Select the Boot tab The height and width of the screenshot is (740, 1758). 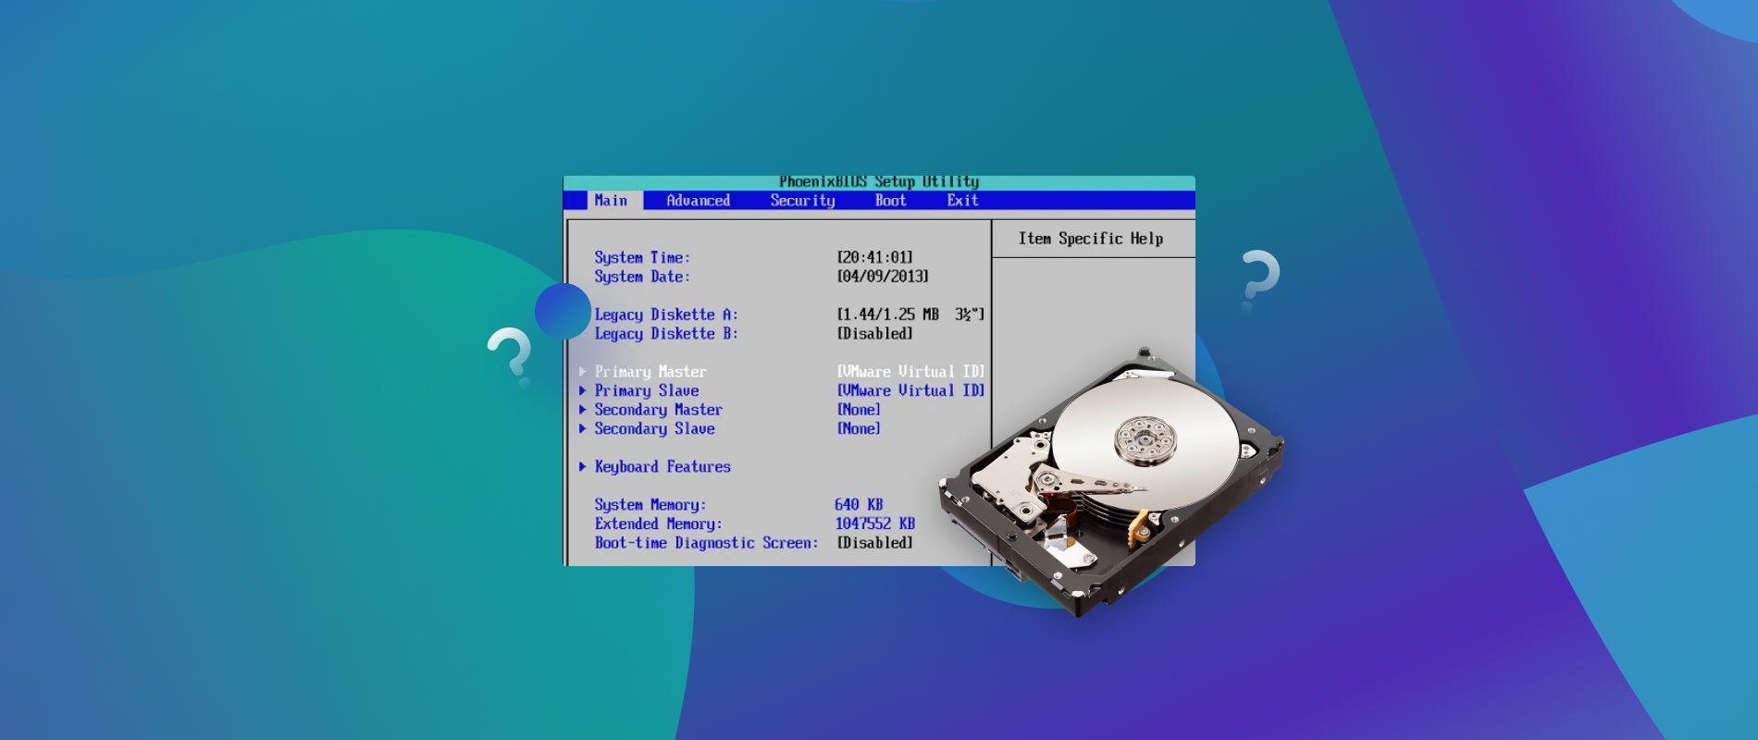coord(891,201)
